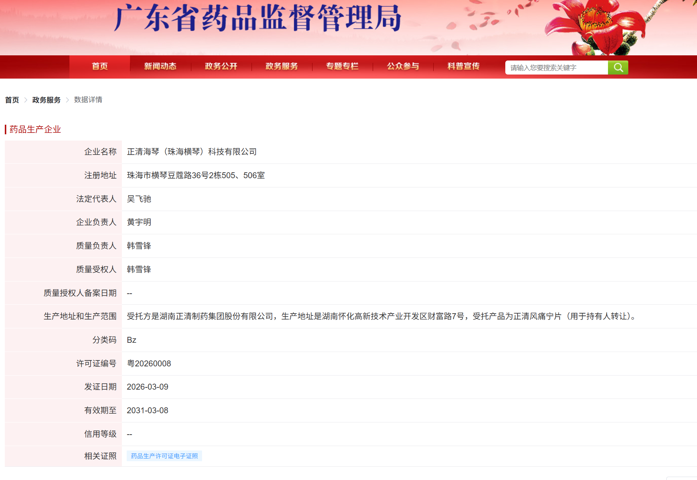The image size is (697, 480).
Task: Open 药品生产许可证电子证照 certificate link
Action: (x=164, y=456)
